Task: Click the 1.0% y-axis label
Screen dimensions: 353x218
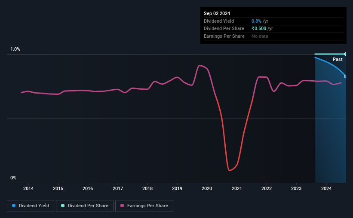Action: (15, 49)
